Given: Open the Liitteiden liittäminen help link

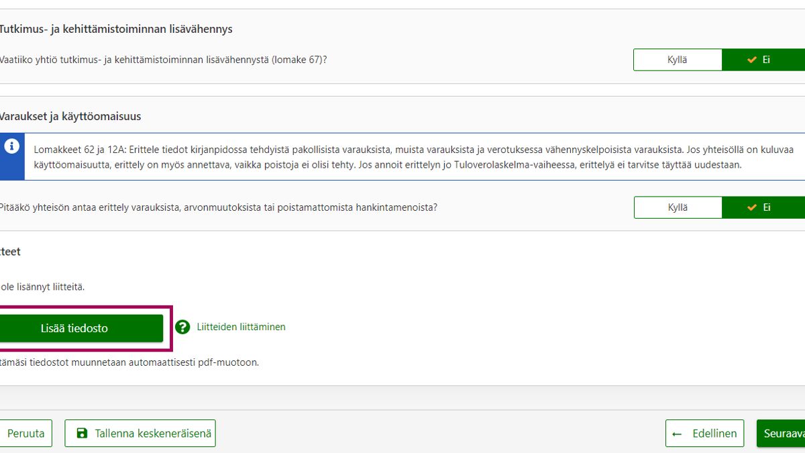Looking at the screenshot, I should point(241,327).
